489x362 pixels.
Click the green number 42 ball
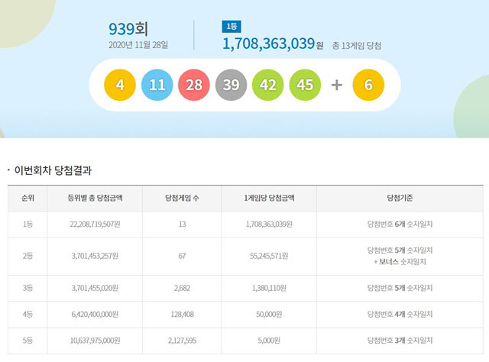(x=268, y=85)
